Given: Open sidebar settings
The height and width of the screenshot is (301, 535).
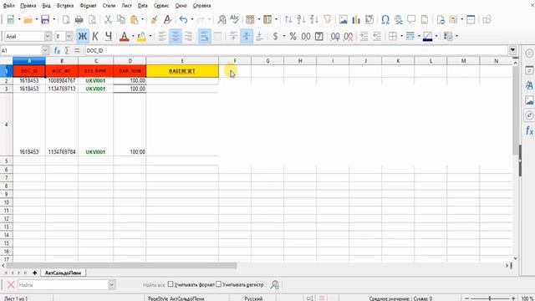Looking at the screenshot, I should click(x=529, y=54).
